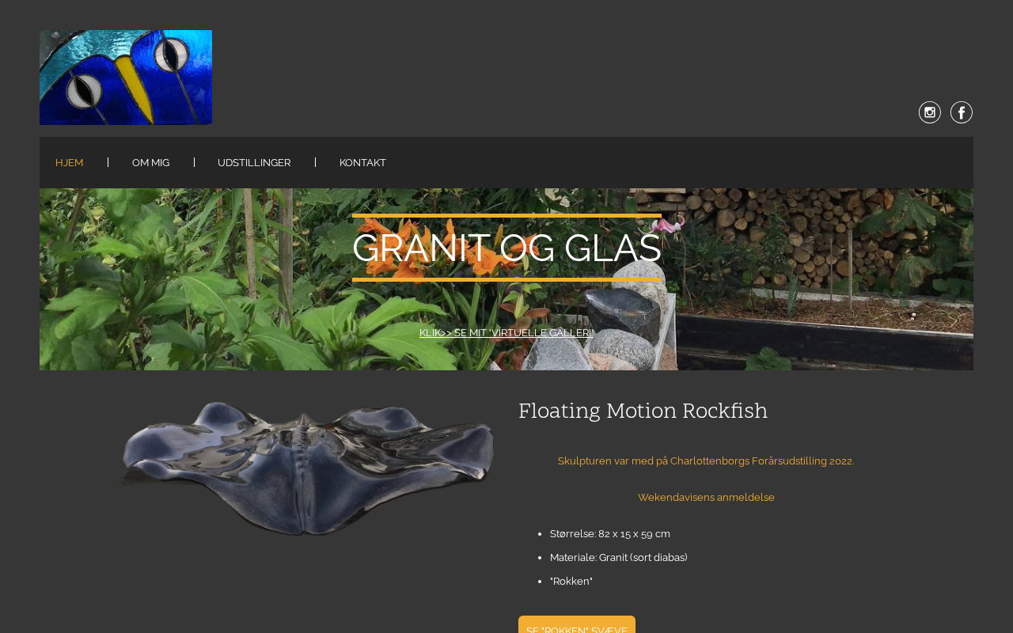
Task: Read Wekendavisens anmeldelse link
Action: coord(706,497)
